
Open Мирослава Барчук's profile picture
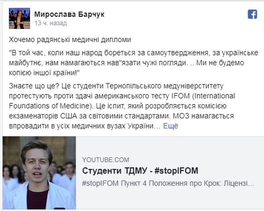coord(19,18)
